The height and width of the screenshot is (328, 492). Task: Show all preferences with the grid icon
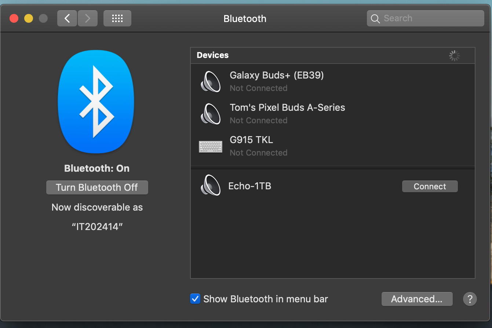pos(117,18)
